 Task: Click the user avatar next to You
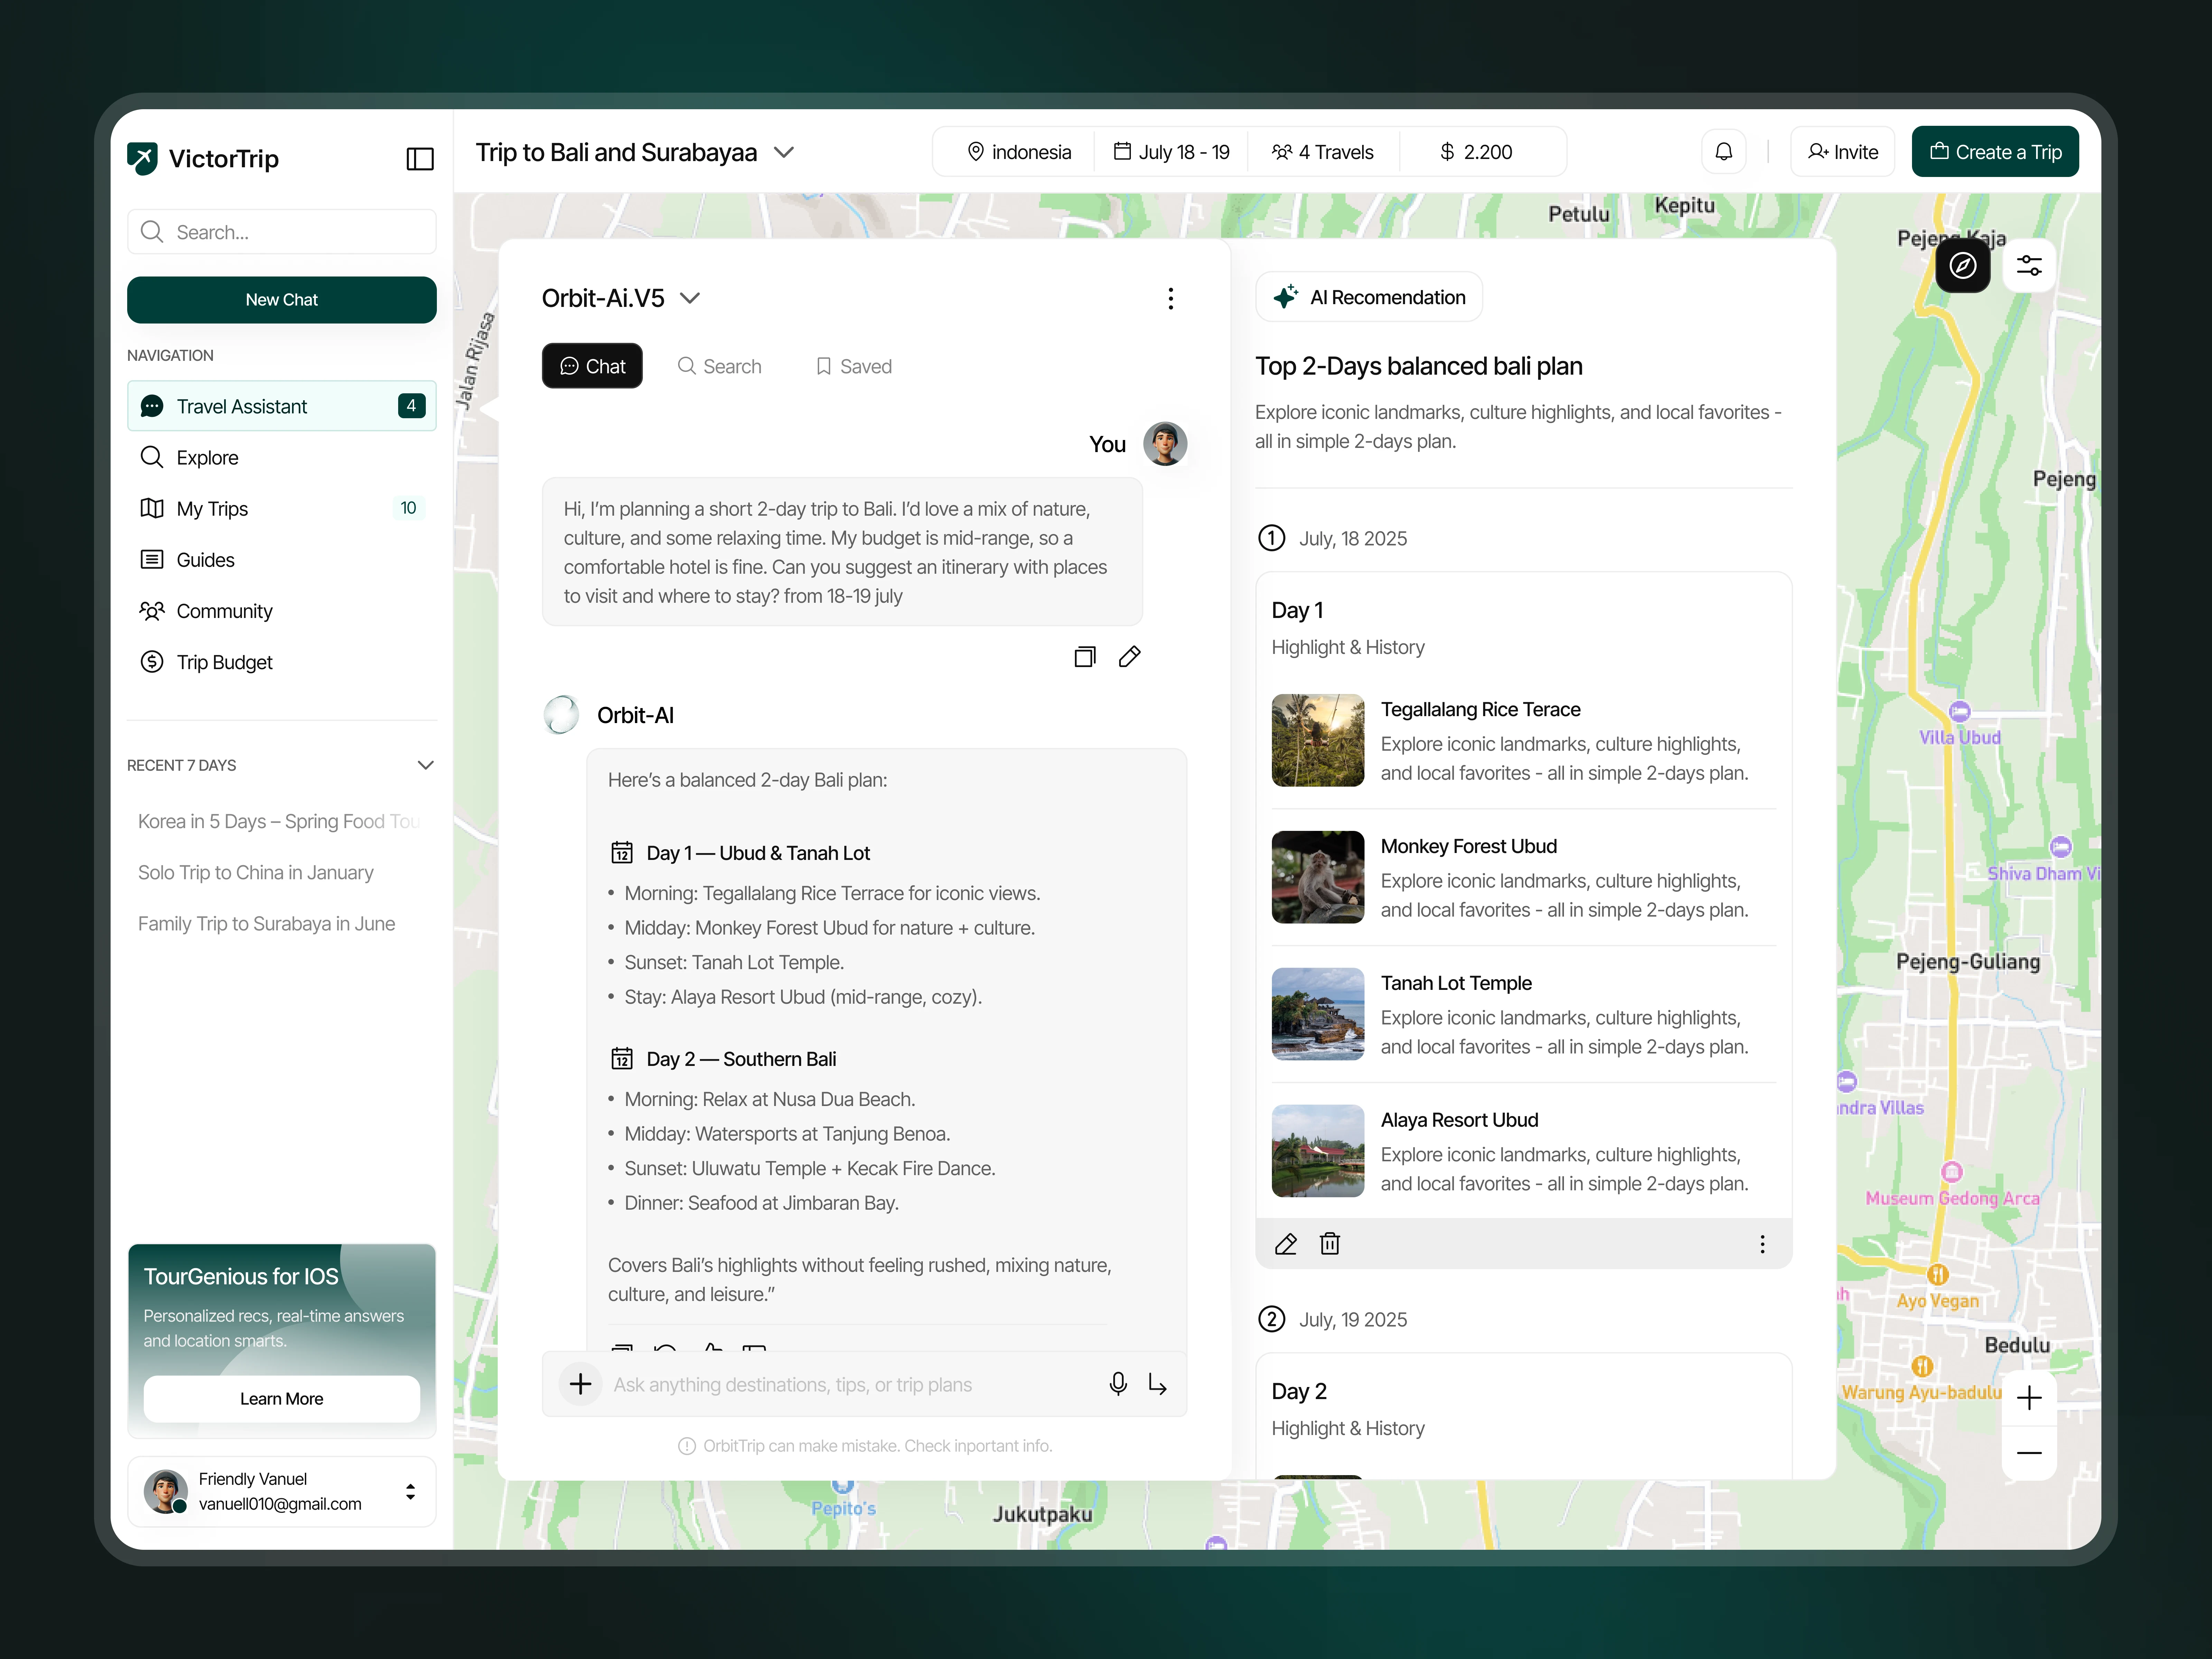pyautogui.click(x=1165, y=444)
